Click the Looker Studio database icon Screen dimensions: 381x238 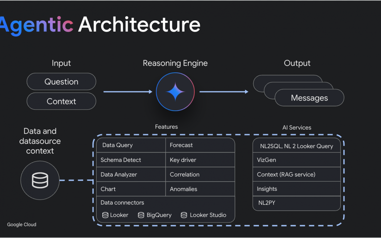click(184, 215)
